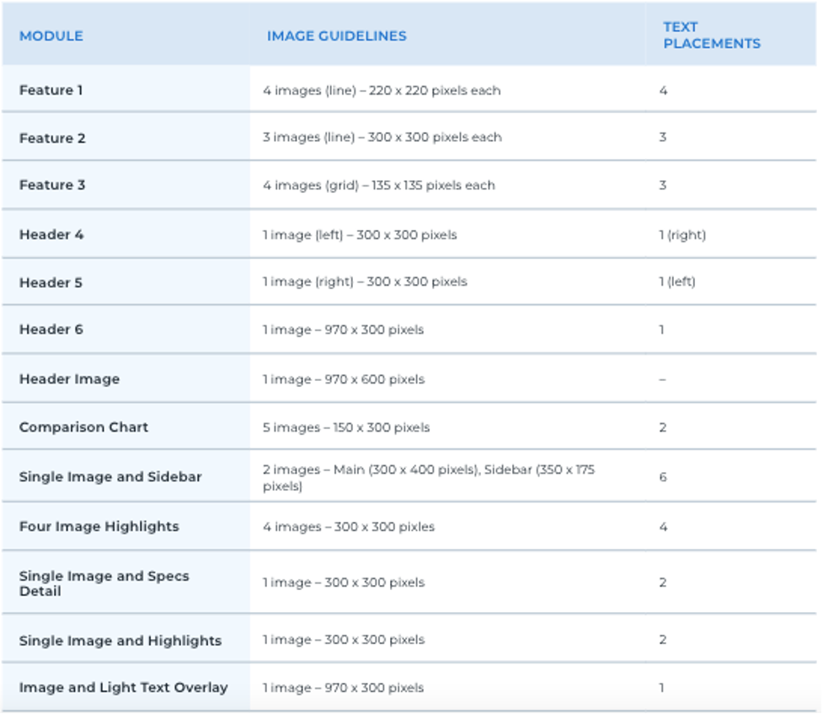Click the IMAGE GUIDELINES column header

point(336,35)
